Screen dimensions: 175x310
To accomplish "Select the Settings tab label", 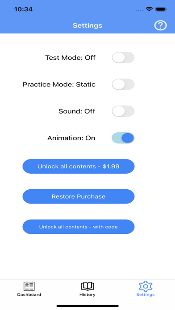I will 146,294.
